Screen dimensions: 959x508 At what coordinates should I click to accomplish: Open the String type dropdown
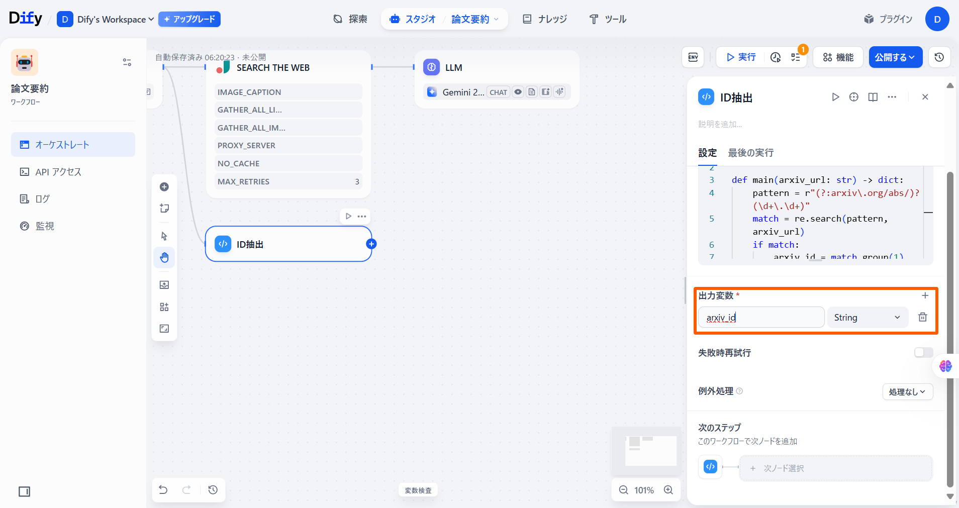867,318
